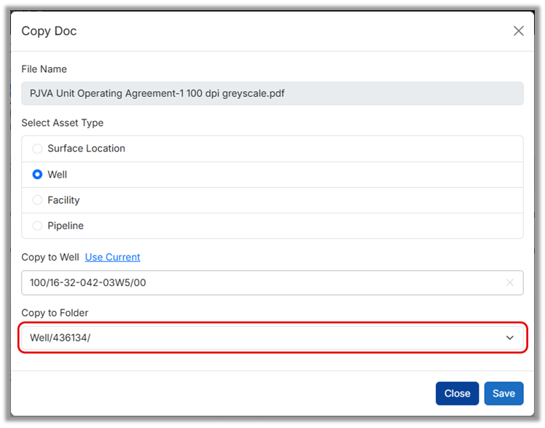Click the Copy to Folder chevron arrow
Viewport: 545px width, 428px height.
tap(509, 338)
